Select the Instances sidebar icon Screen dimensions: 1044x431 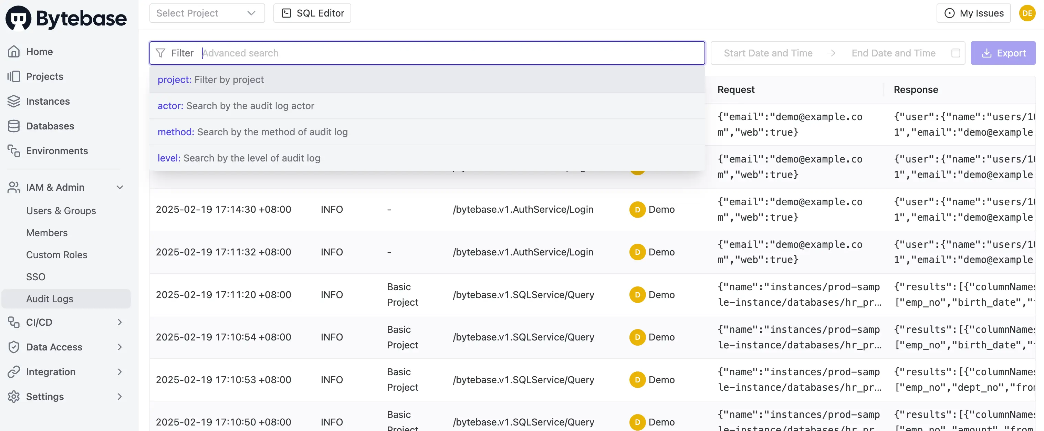(x=14, y=101)
